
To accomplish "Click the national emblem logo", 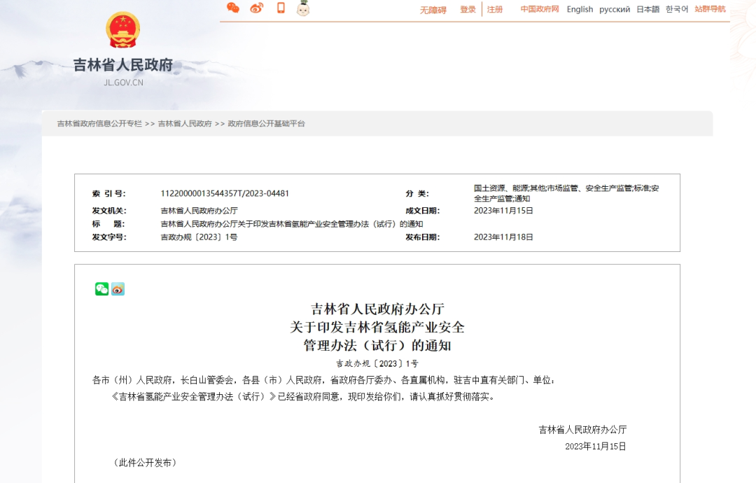I will coord(122,30).
